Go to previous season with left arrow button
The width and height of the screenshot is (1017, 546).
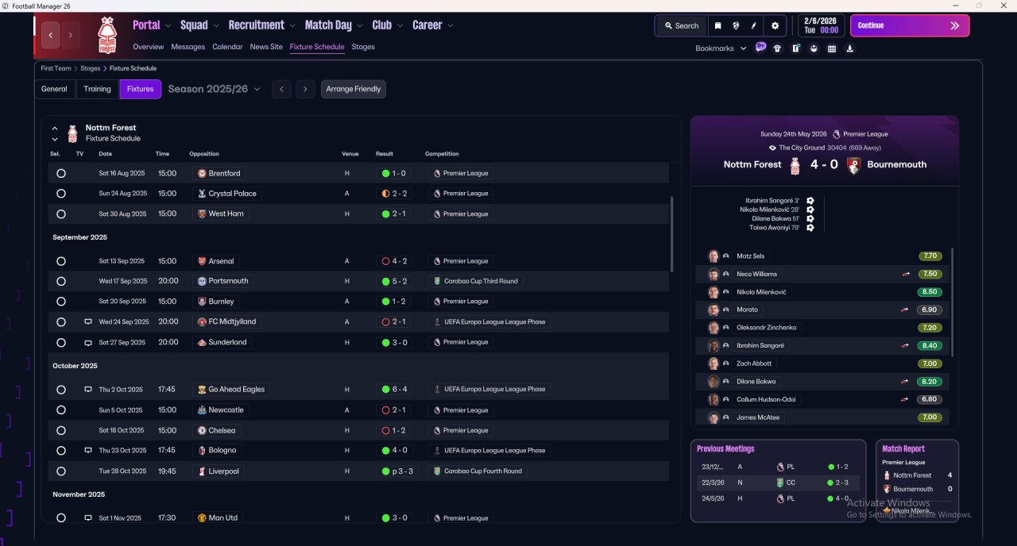[x=281, y=89]
